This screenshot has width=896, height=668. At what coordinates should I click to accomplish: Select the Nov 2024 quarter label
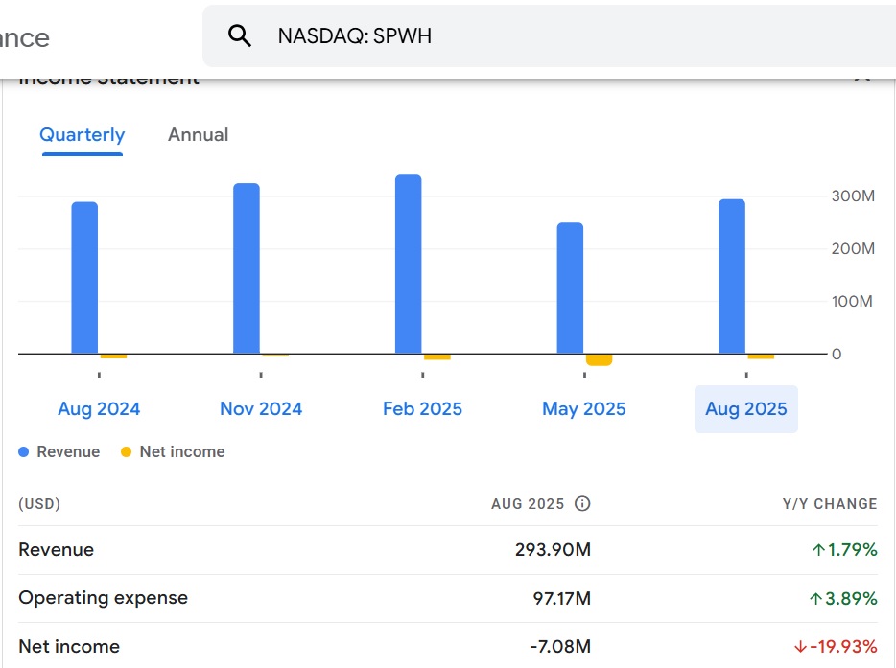(261, 409)
